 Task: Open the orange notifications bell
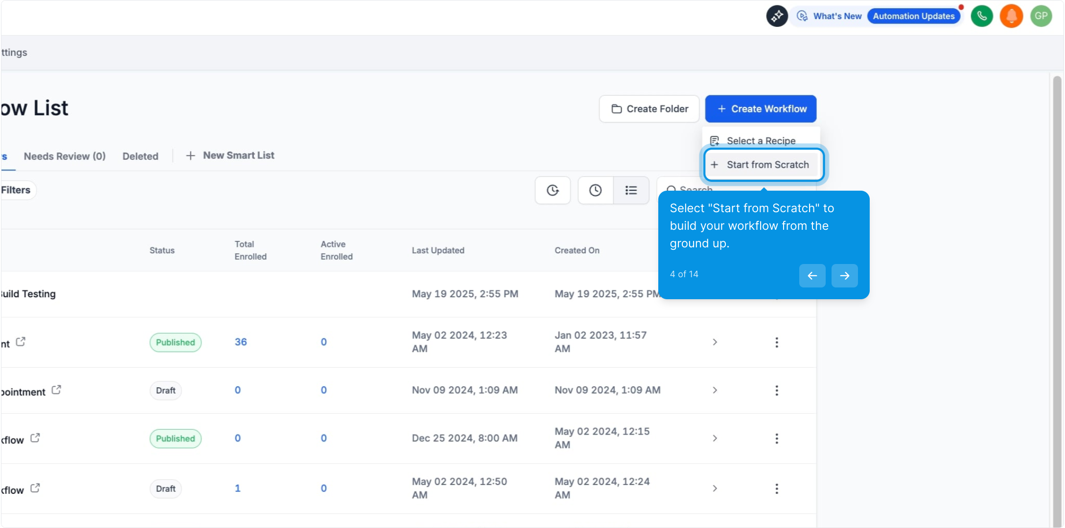[1011, 16]
